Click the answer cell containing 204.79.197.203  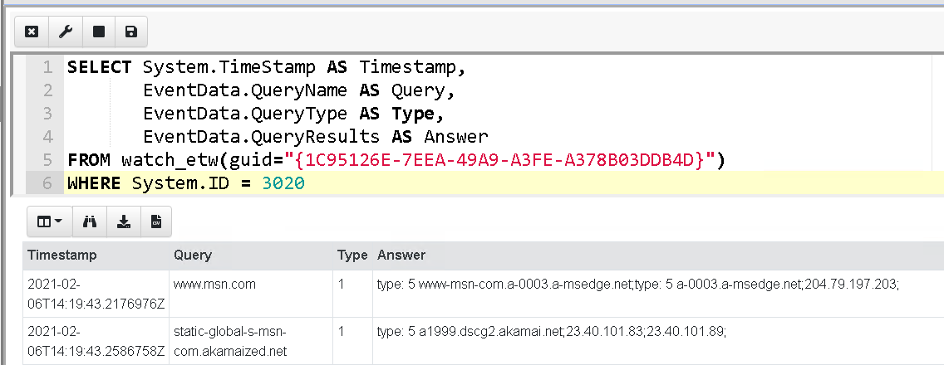638,285
